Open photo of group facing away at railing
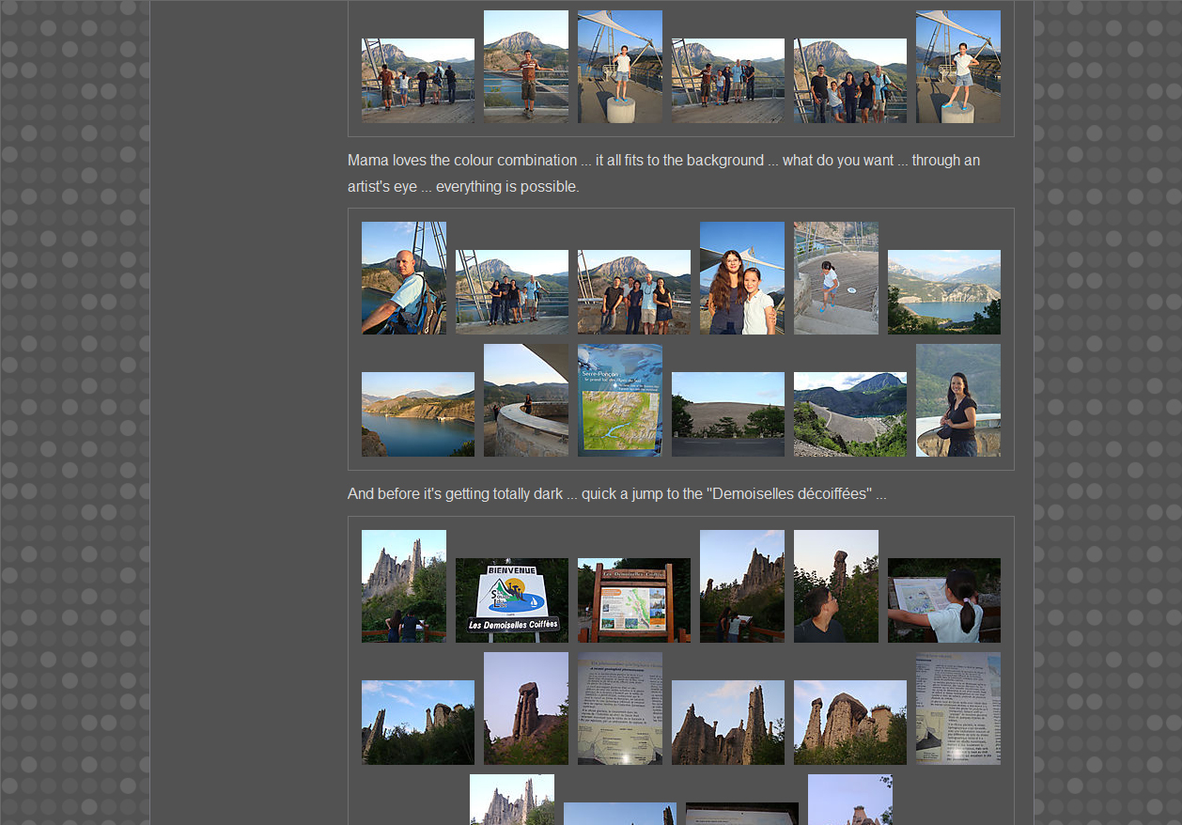1182x825 pixels. click(417, 81)
